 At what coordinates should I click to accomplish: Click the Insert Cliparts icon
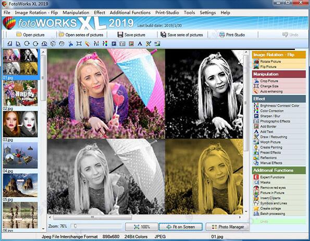(x=256, y=198)
